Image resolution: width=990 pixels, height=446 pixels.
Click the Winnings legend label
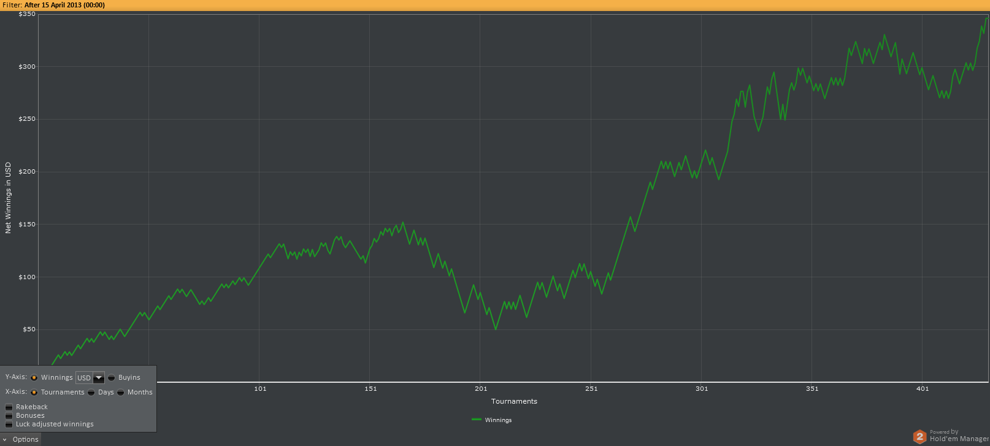[x=498, y=420]
